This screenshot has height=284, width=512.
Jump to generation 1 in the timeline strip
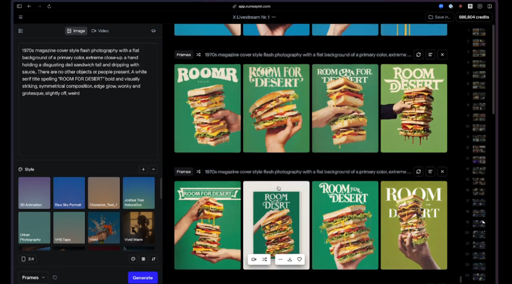tap(479, 32)
